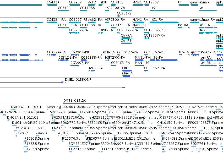Screen dimensions: 223x153
Task: Select the DME1-013K06.F clone label
Action: click(x=78, y=79)
